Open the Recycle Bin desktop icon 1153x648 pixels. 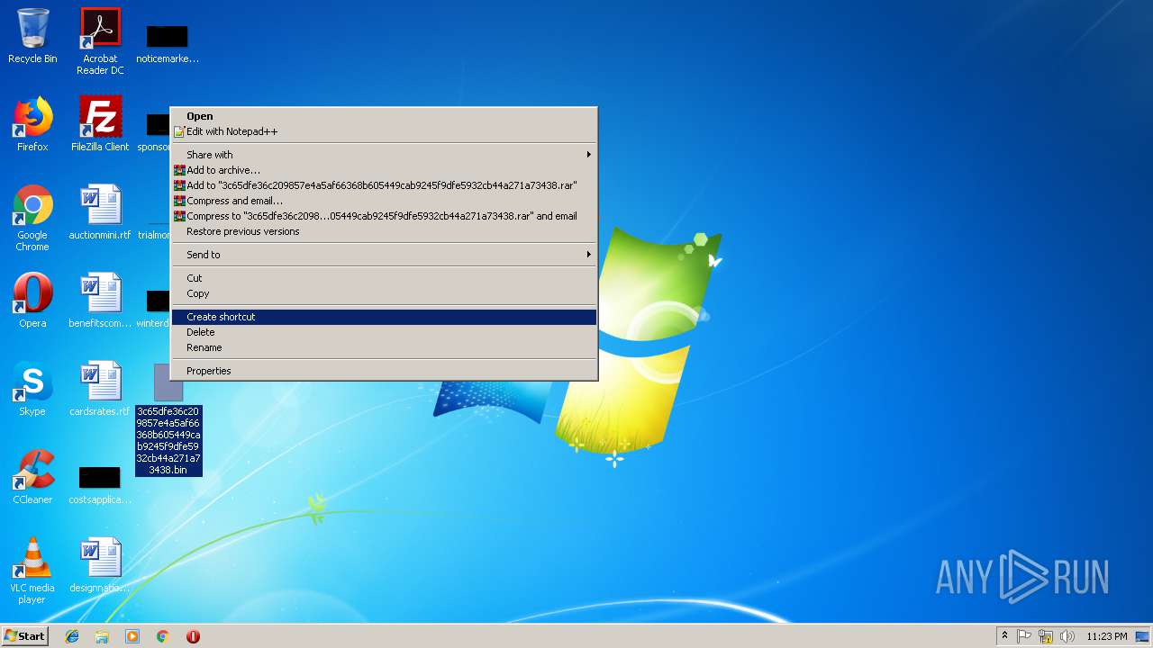point(32,36)
